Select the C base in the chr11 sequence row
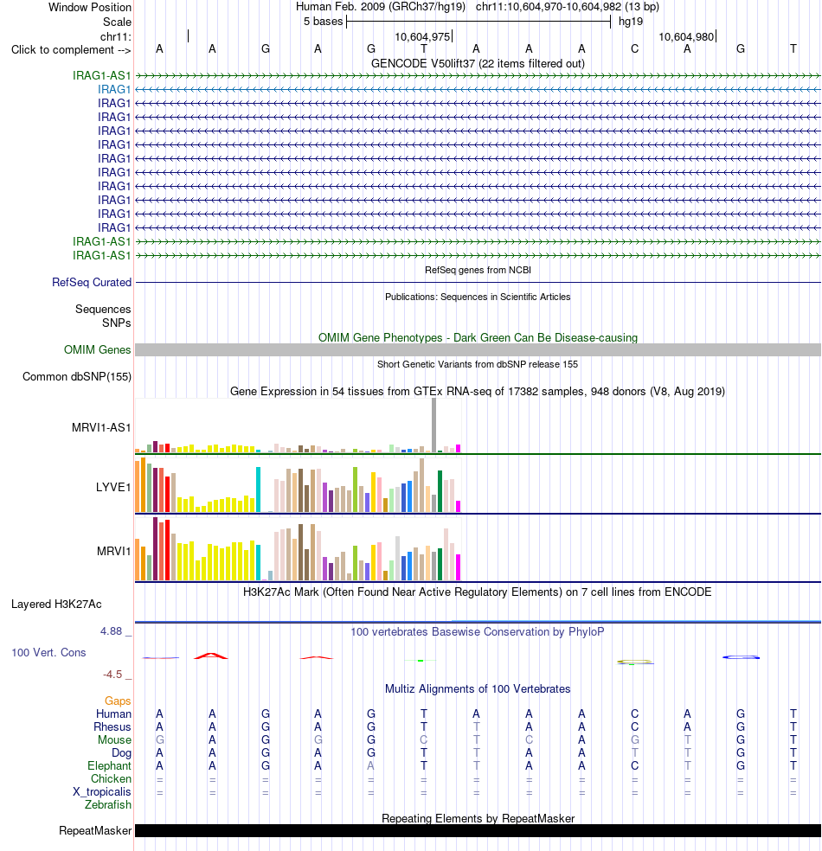The width and height of the screenshot is (822, 851). [x=634, y=48]
